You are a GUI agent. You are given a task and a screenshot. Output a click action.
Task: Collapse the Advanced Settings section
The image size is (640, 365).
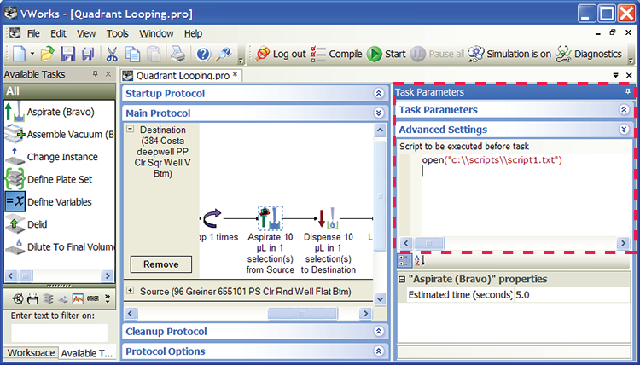point(624,130)
